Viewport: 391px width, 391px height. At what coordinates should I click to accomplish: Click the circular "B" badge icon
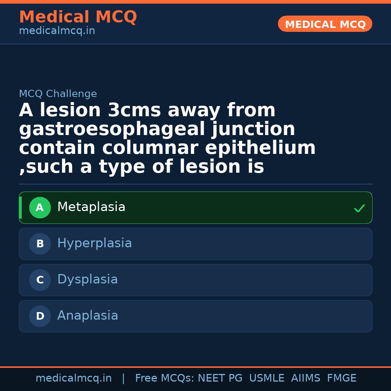coord(40,244)
